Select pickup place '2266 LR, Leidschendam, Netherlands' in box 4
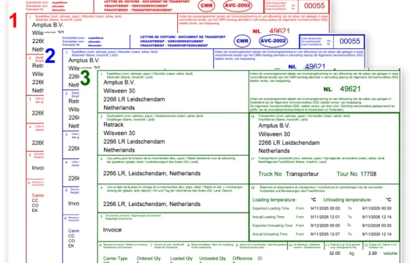410x263 pixels. pyautogui.click(x=152, y=204)
